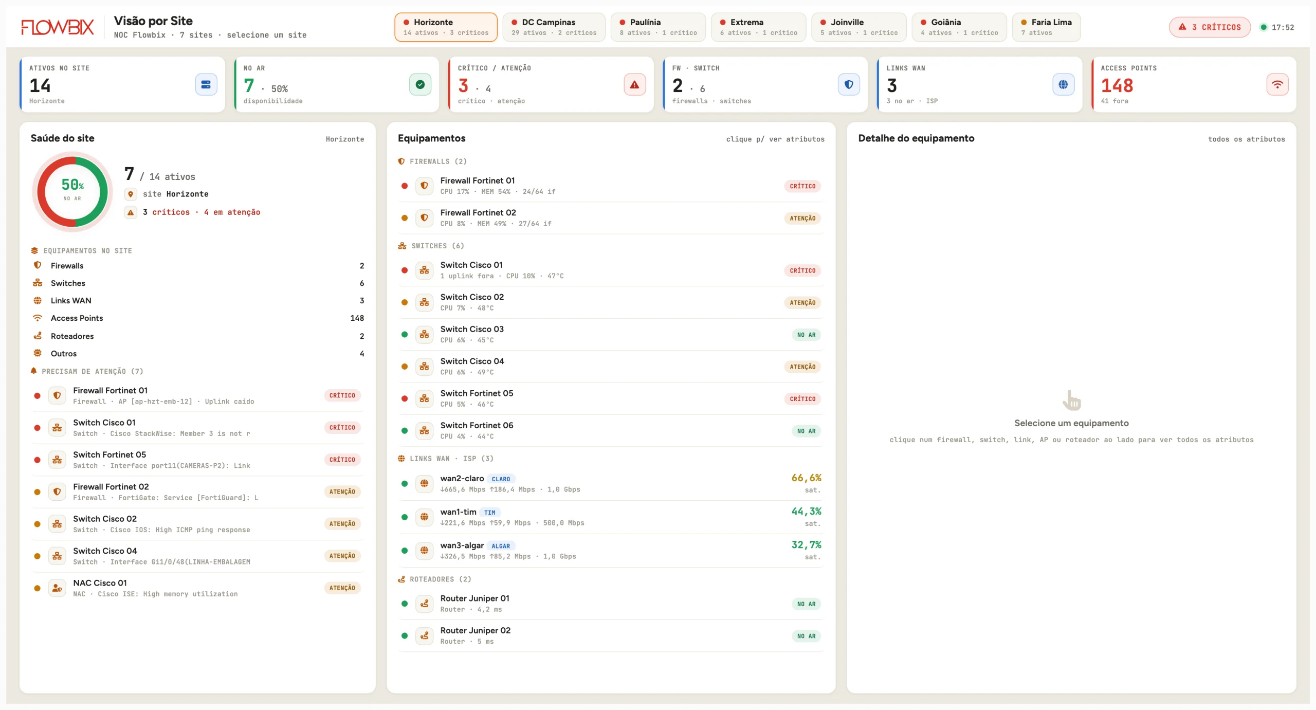Select the Goiânia site tab

tap(959, 27)
